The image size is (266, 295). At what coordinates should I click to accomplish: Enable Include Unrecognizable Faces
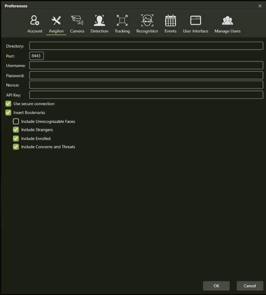coord(16,121)
